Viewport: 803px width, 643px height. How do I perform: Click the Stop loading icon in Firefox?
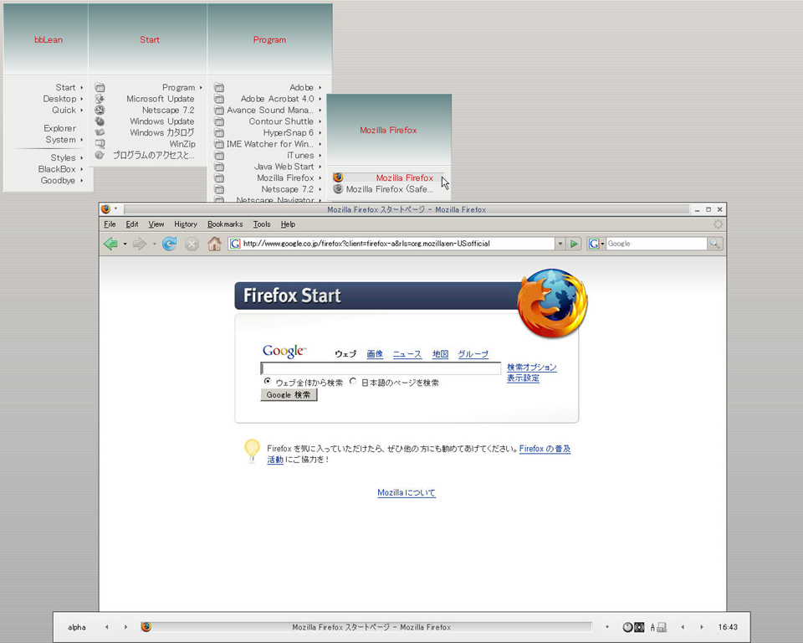click(x=192, y=244)
